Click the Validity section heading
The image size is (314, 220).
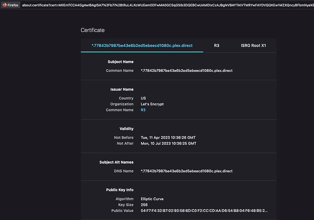pyautogui.click(x=127, y=129)
